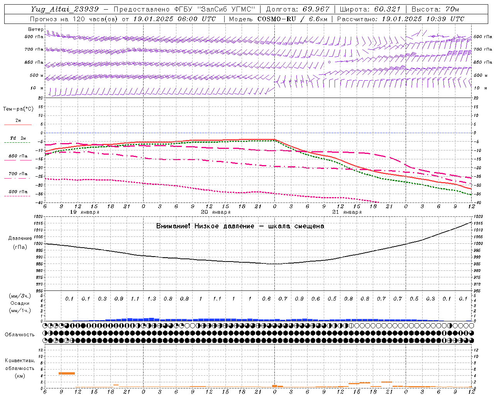This screenshot has width=494, height=395.
Task: Click the 20 января date label
Action: [x=216, y=212]
